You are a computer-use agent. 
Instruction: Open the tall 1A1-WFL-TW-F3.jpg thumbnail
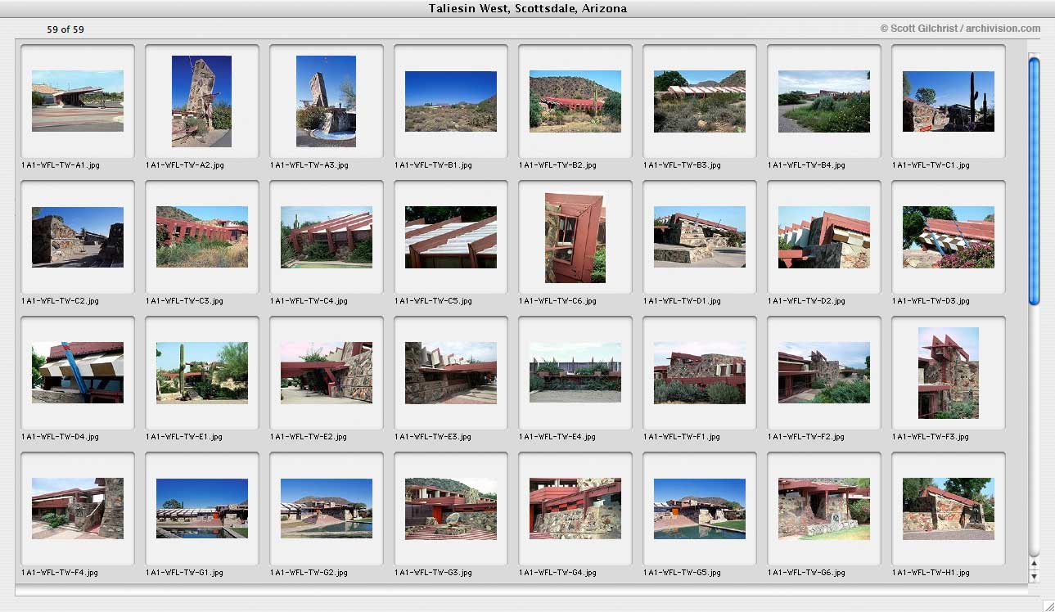(x=949, y=373)
